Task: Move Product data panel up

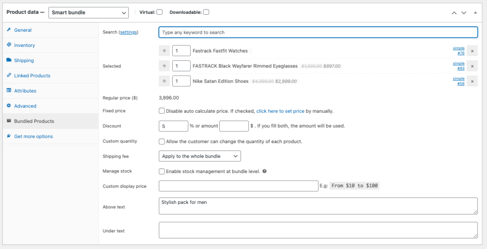Action: click(x=454, y=13)
